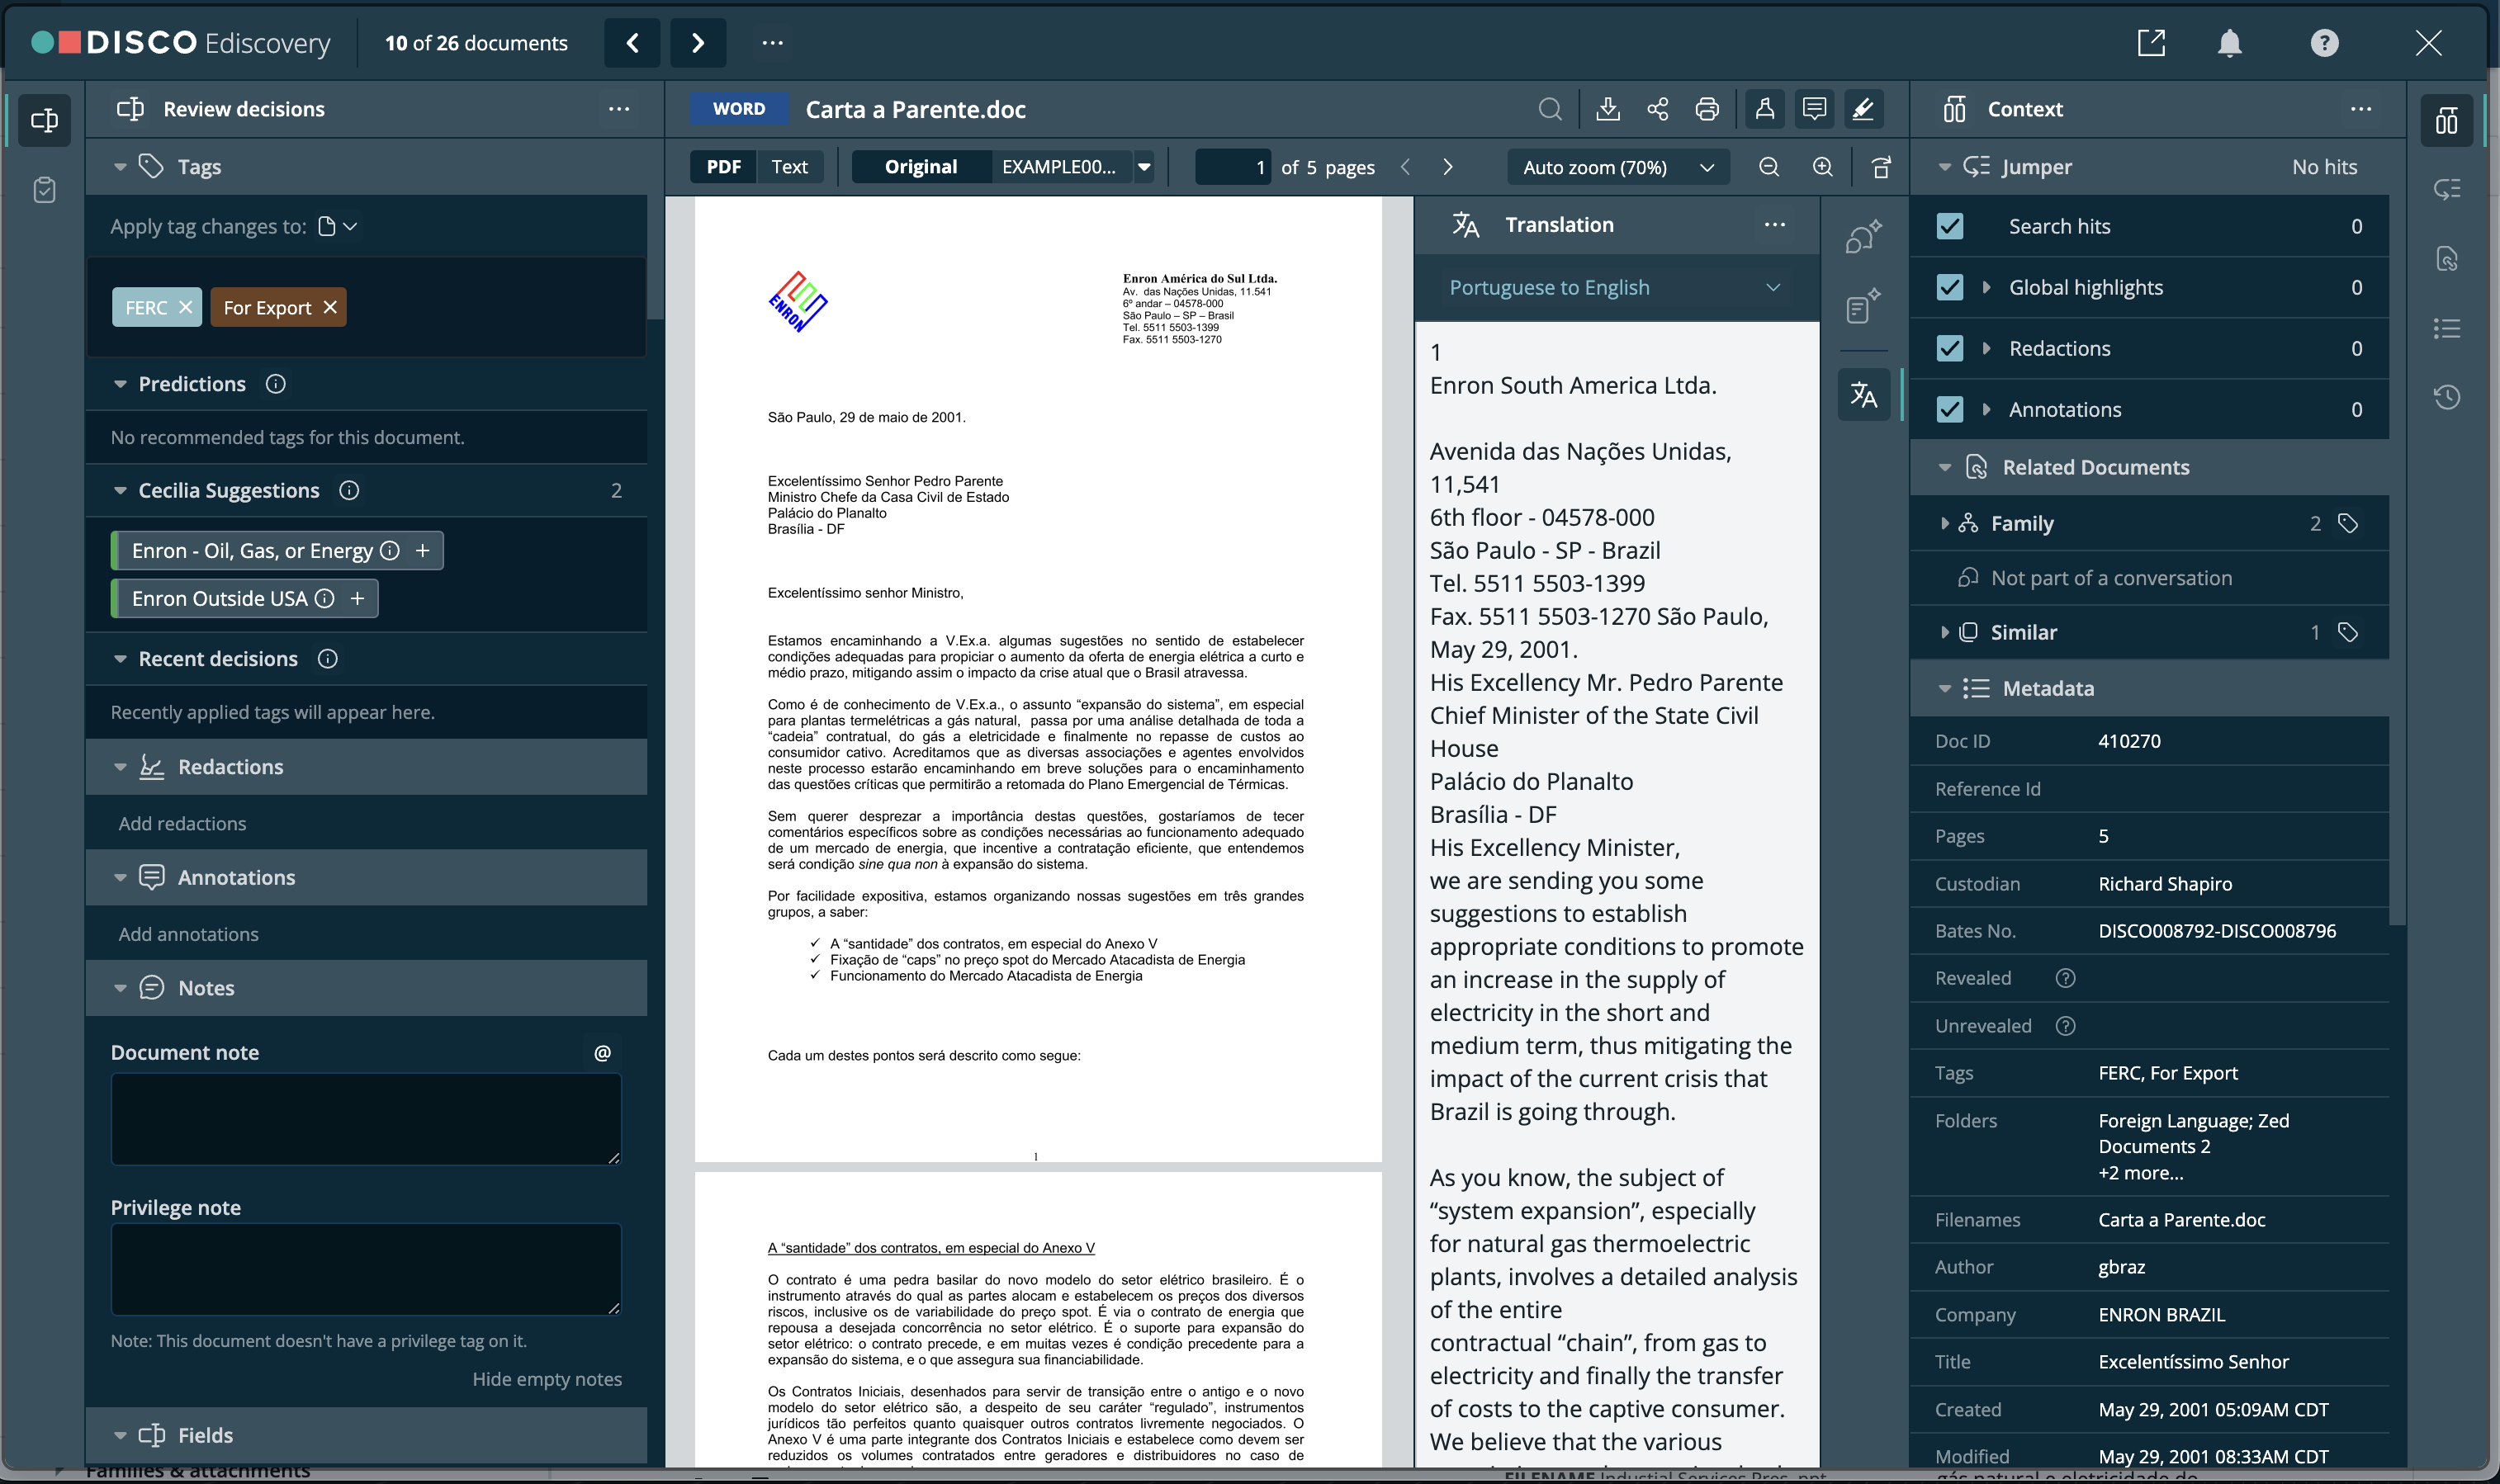
Task: Open document history in right rail
Action: tap(2447, 397)
